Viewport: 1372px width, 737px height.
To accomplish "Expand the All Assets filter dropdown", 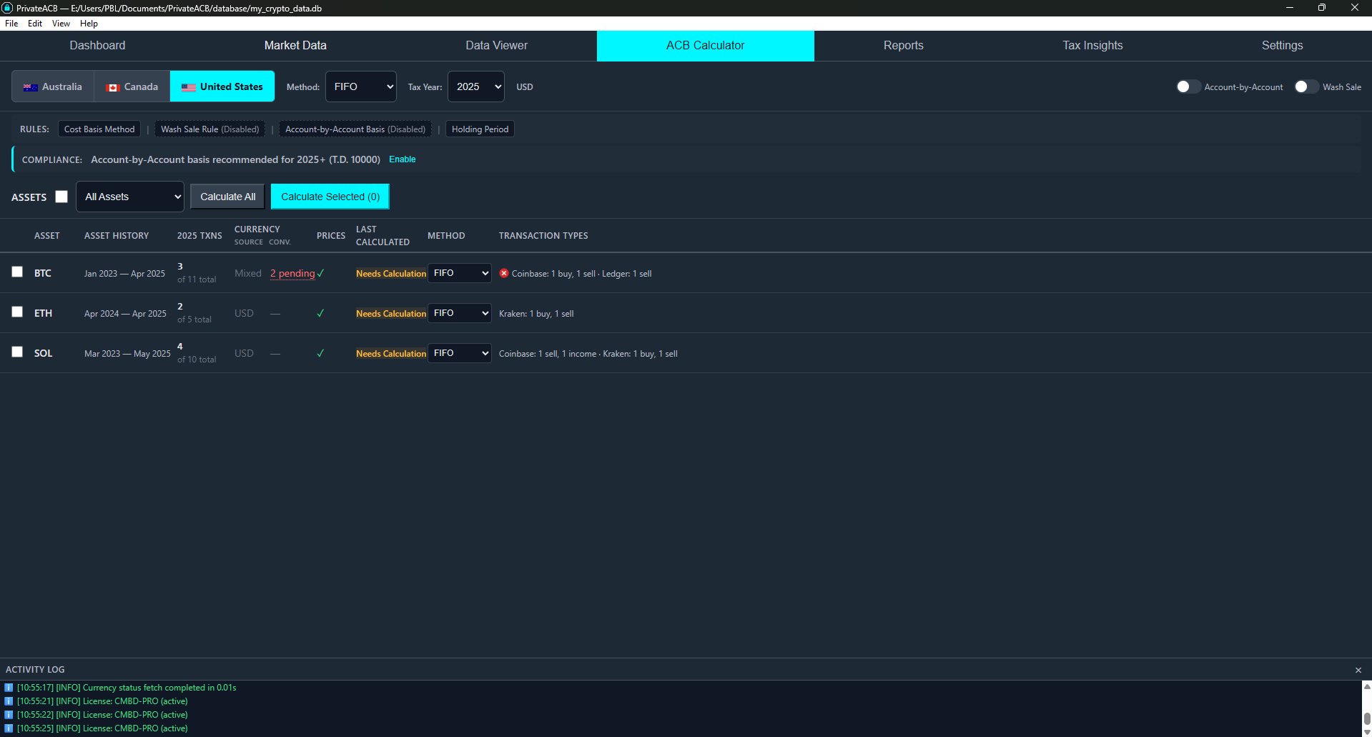I will (x=129, y=196).
